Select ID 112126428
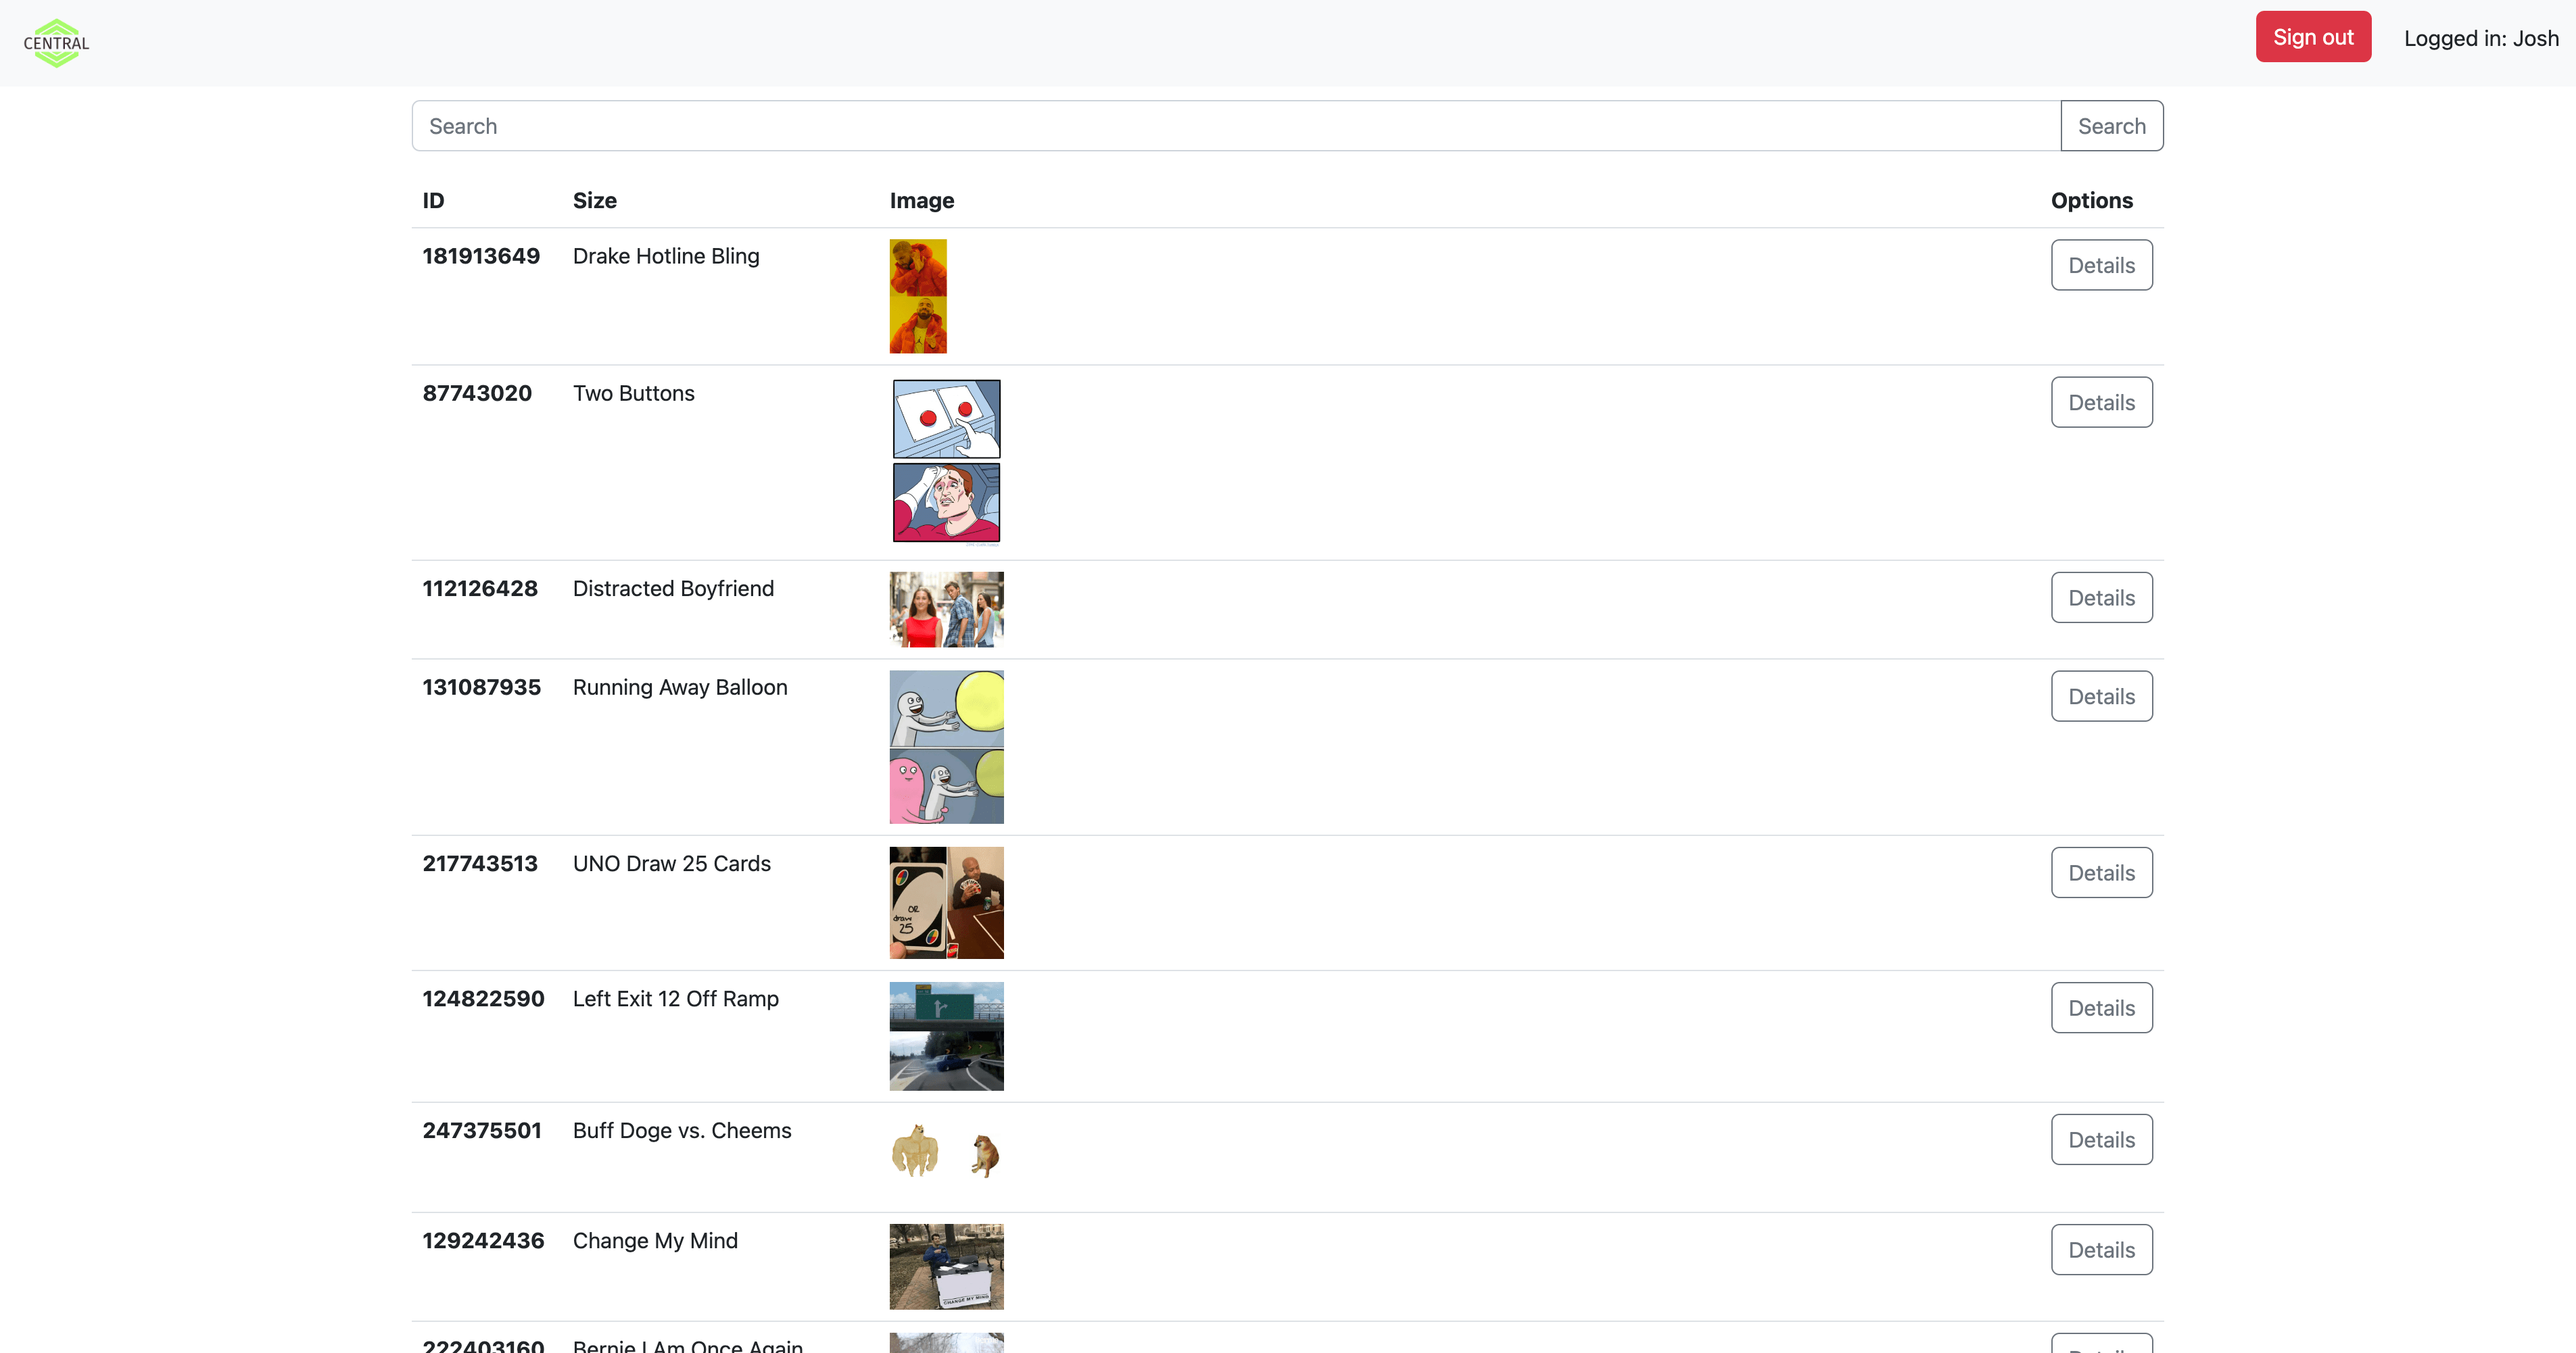2576x1353 pixels. click(480, 589)
